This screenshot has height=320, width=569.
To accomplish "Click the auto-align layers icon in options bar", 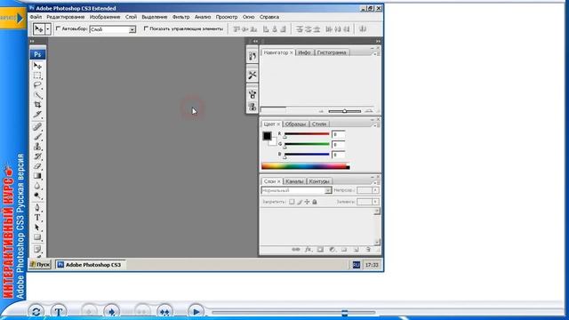I will [363, 29].
